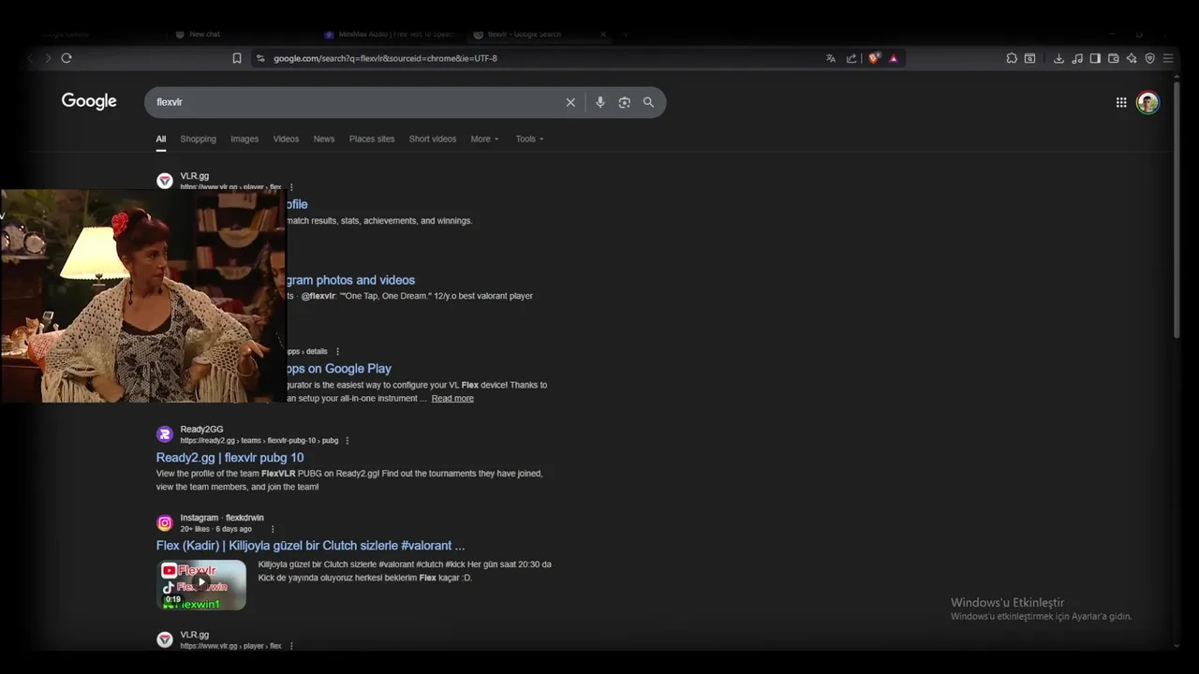The image size is (1199, 674).
Task: Expand the More search filters dropdown
Action: pos(484,139)
